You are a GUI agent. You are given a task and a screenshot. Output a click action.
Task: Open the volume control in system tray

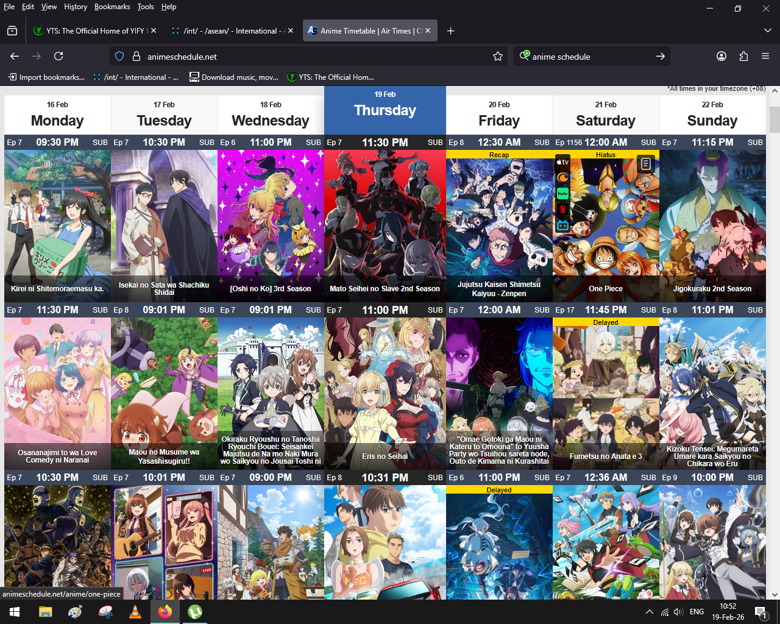678,612
